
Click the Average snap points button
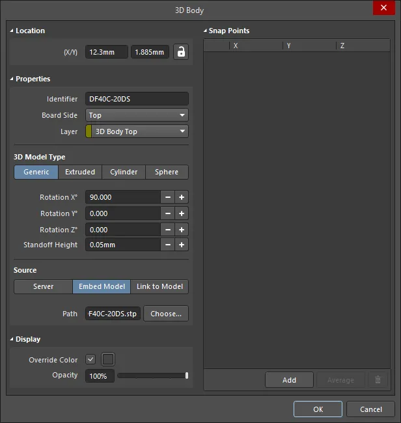pyautogui.click(x=340, y=380)
